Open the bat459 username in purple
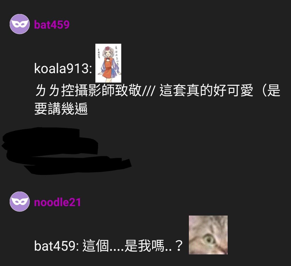 click(x=52, y=24)
